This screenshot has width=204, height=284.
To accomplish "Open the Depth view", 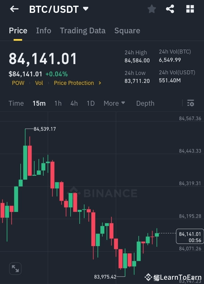I will [145, 103].
